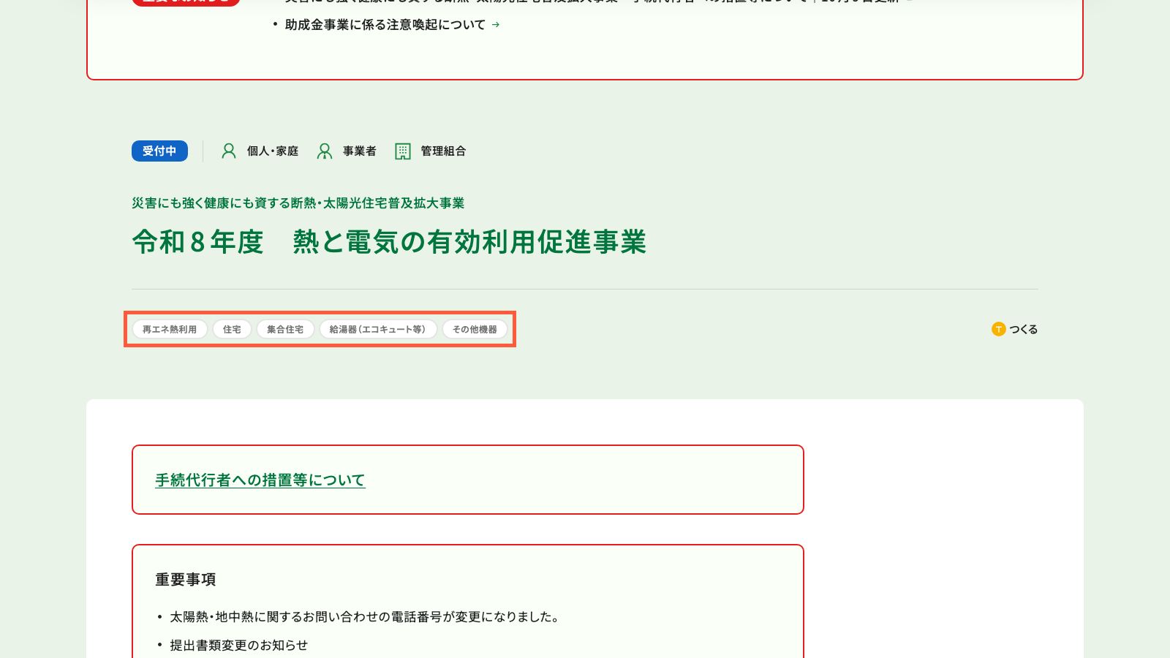Image resolution: width=1170 pixels, height=658 pixels.
Task: Click the 重要事項 heading
Action: (x=186, y=580)
